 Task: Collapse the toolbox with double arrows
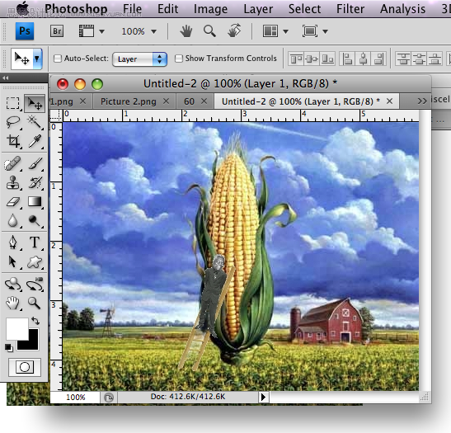pyautogui.click(x=5, y=78)
